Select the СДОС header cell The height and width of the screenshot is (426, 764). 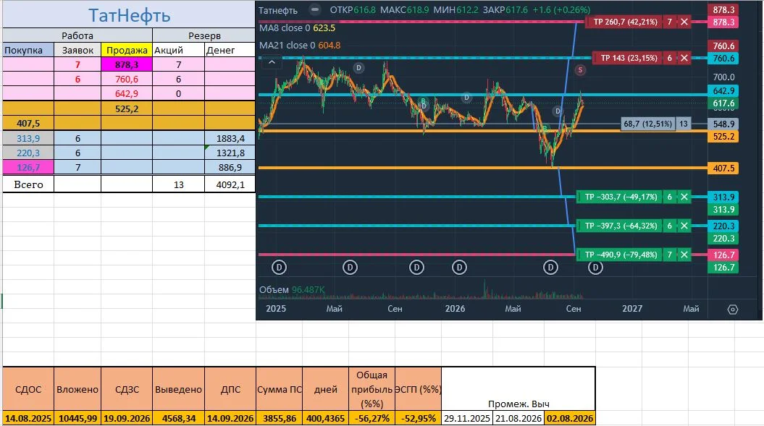pos(28,390)
